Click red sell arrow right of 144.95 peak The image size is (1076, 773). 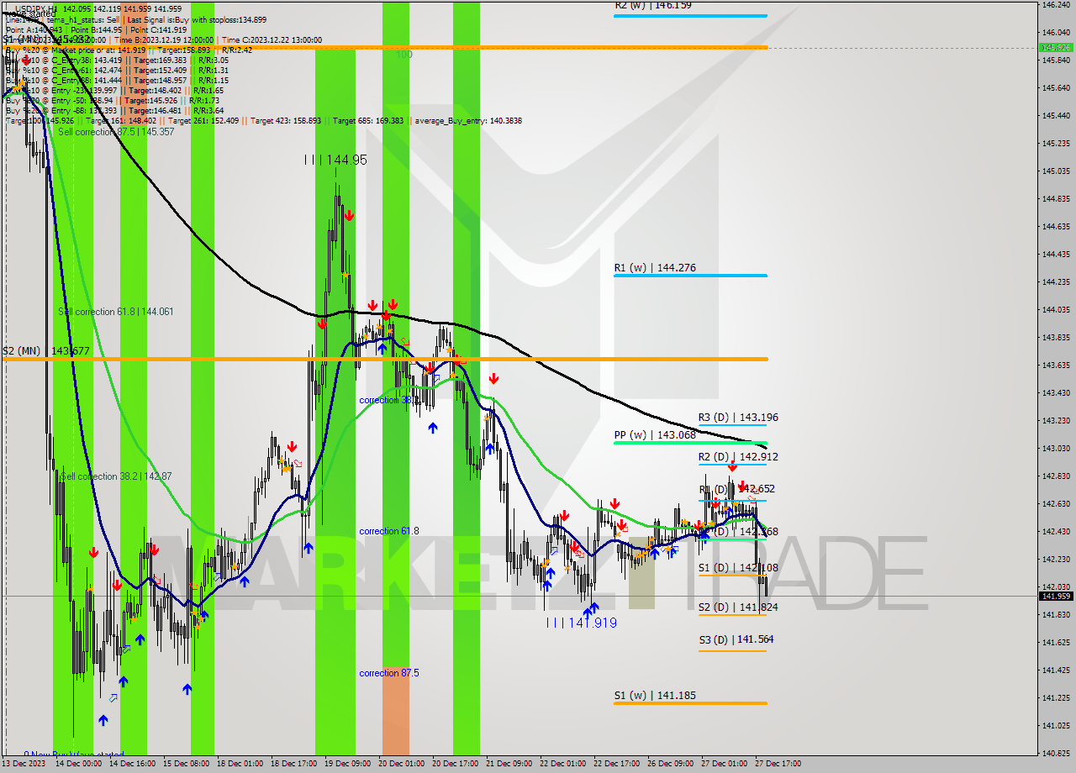click(x=348, y=216)
